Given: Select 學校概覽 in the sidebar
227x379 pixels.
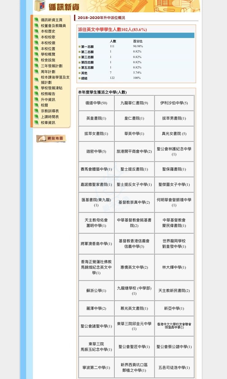Looking at the screenshot, I should [x=48, y=54].
